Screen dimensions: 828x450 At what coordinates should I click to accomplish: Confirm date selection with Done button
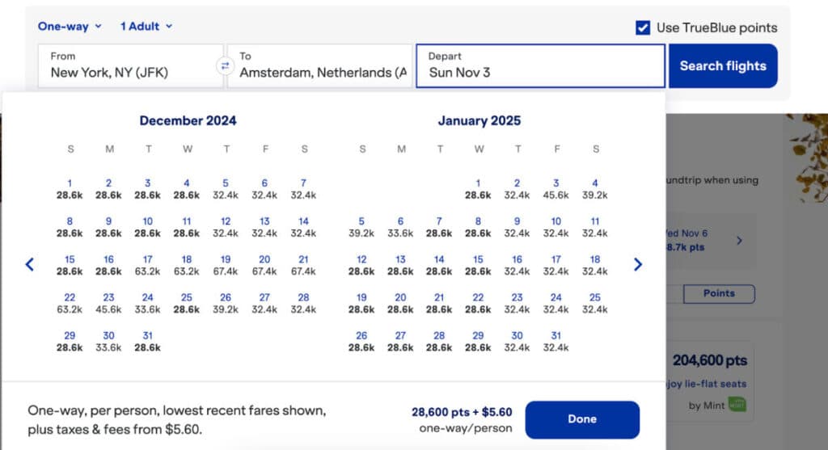582,419
